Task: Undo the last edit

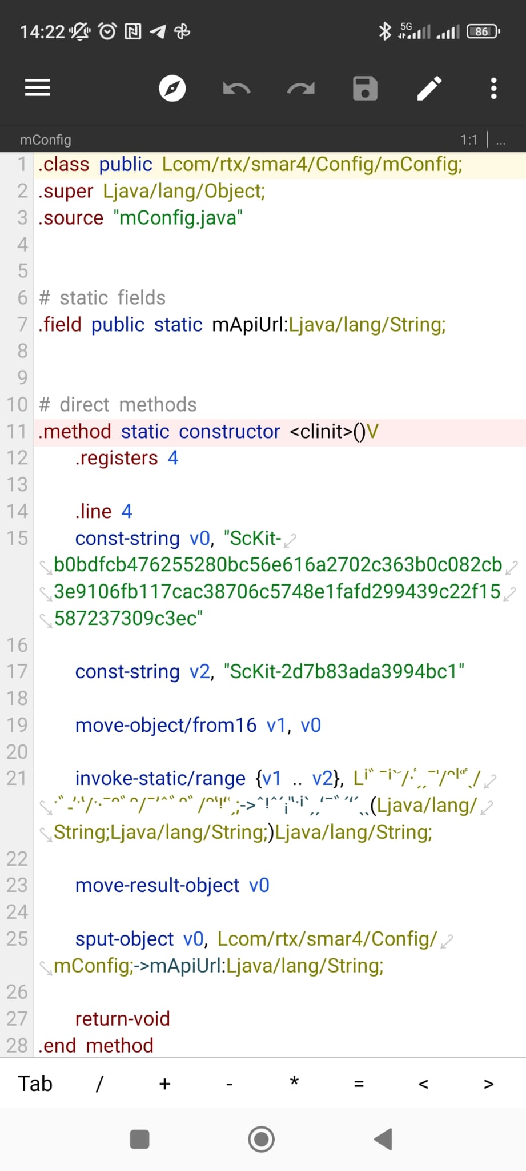Action: [236, 89]
